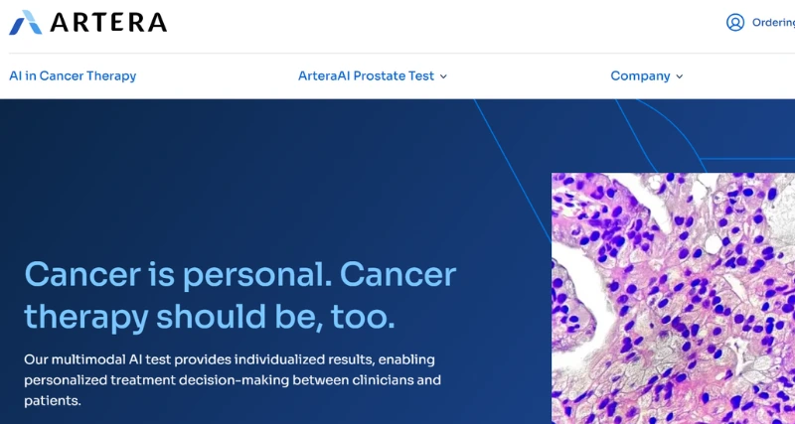Click the Artera triangular logo icon

point(25,23)
